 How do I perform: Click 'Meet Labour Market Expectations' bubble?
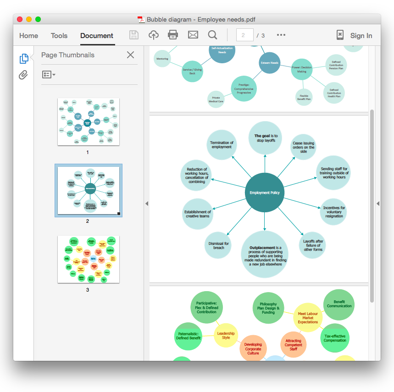click(x=308, y=318)
